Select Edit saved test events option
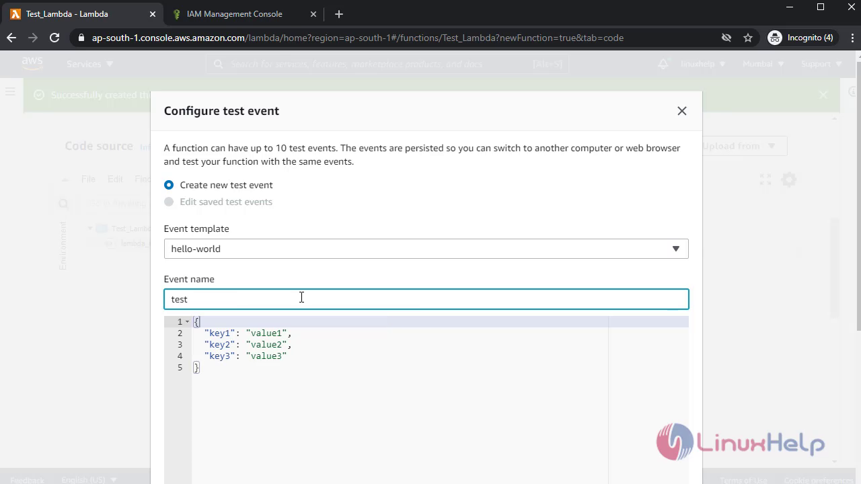 pyautogui.click(x=169, y=202)
